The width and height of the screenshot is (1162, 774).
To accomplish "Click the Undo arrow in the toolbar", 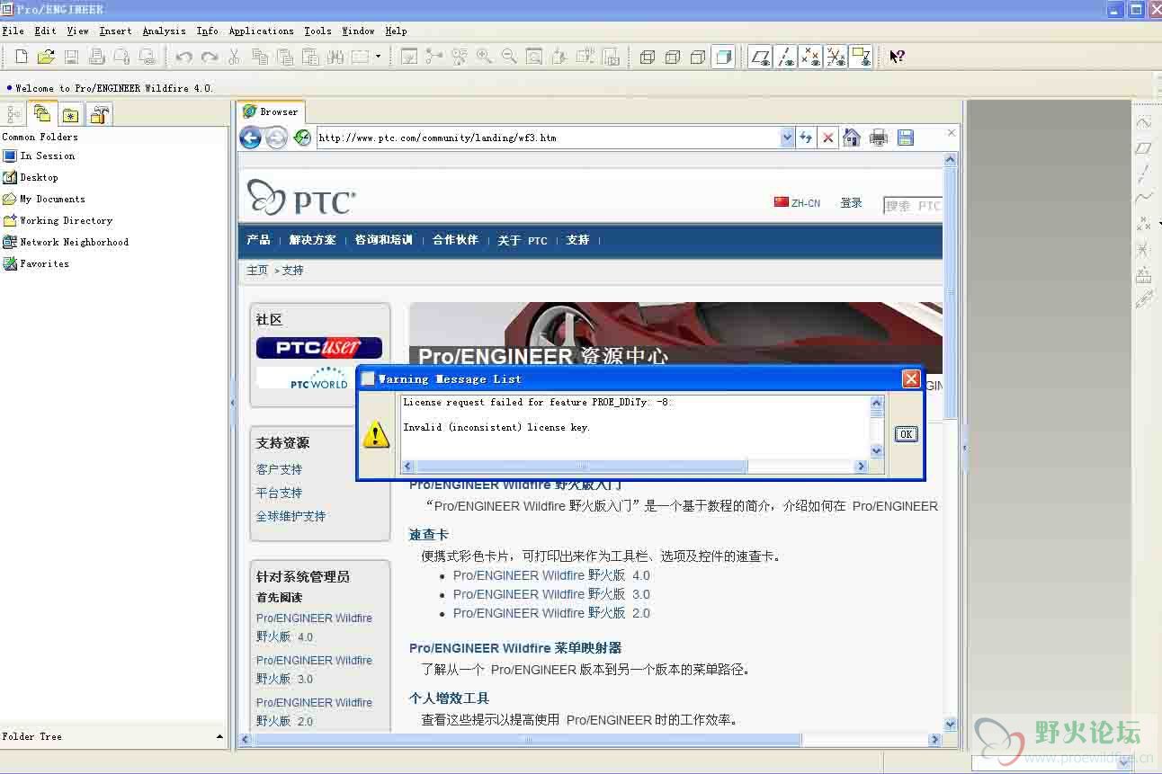I will 183,57.
